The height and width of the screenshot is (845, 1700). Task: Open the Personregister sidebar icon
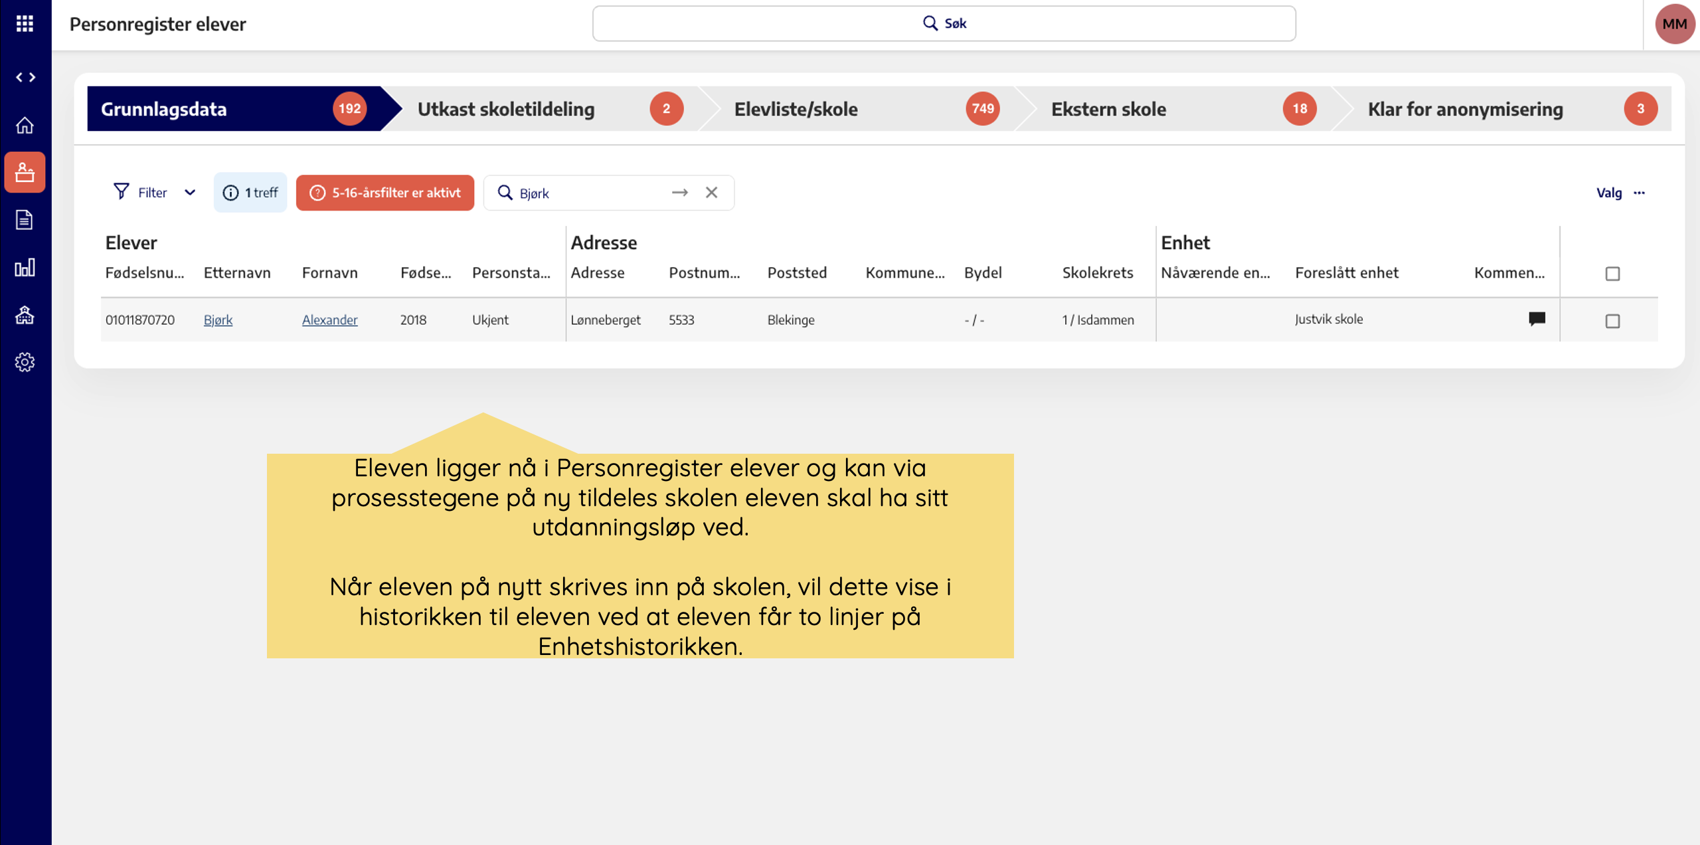click(x=25, y=173)
